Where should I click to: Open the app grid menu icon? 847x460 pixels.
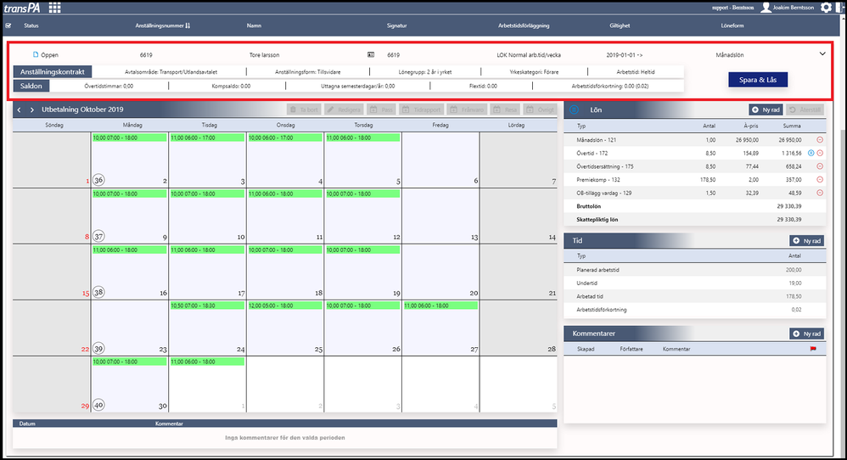tap(54, 8)
